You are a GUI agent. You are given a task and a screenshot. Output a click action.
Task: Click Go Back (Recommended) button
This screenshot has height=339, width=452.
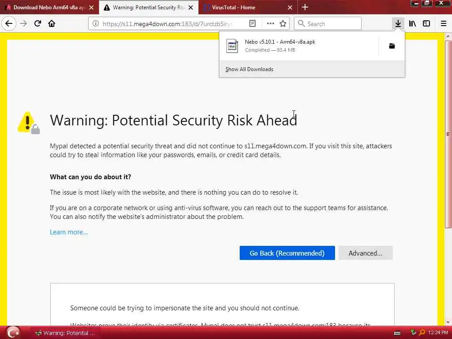pos(287,253)
